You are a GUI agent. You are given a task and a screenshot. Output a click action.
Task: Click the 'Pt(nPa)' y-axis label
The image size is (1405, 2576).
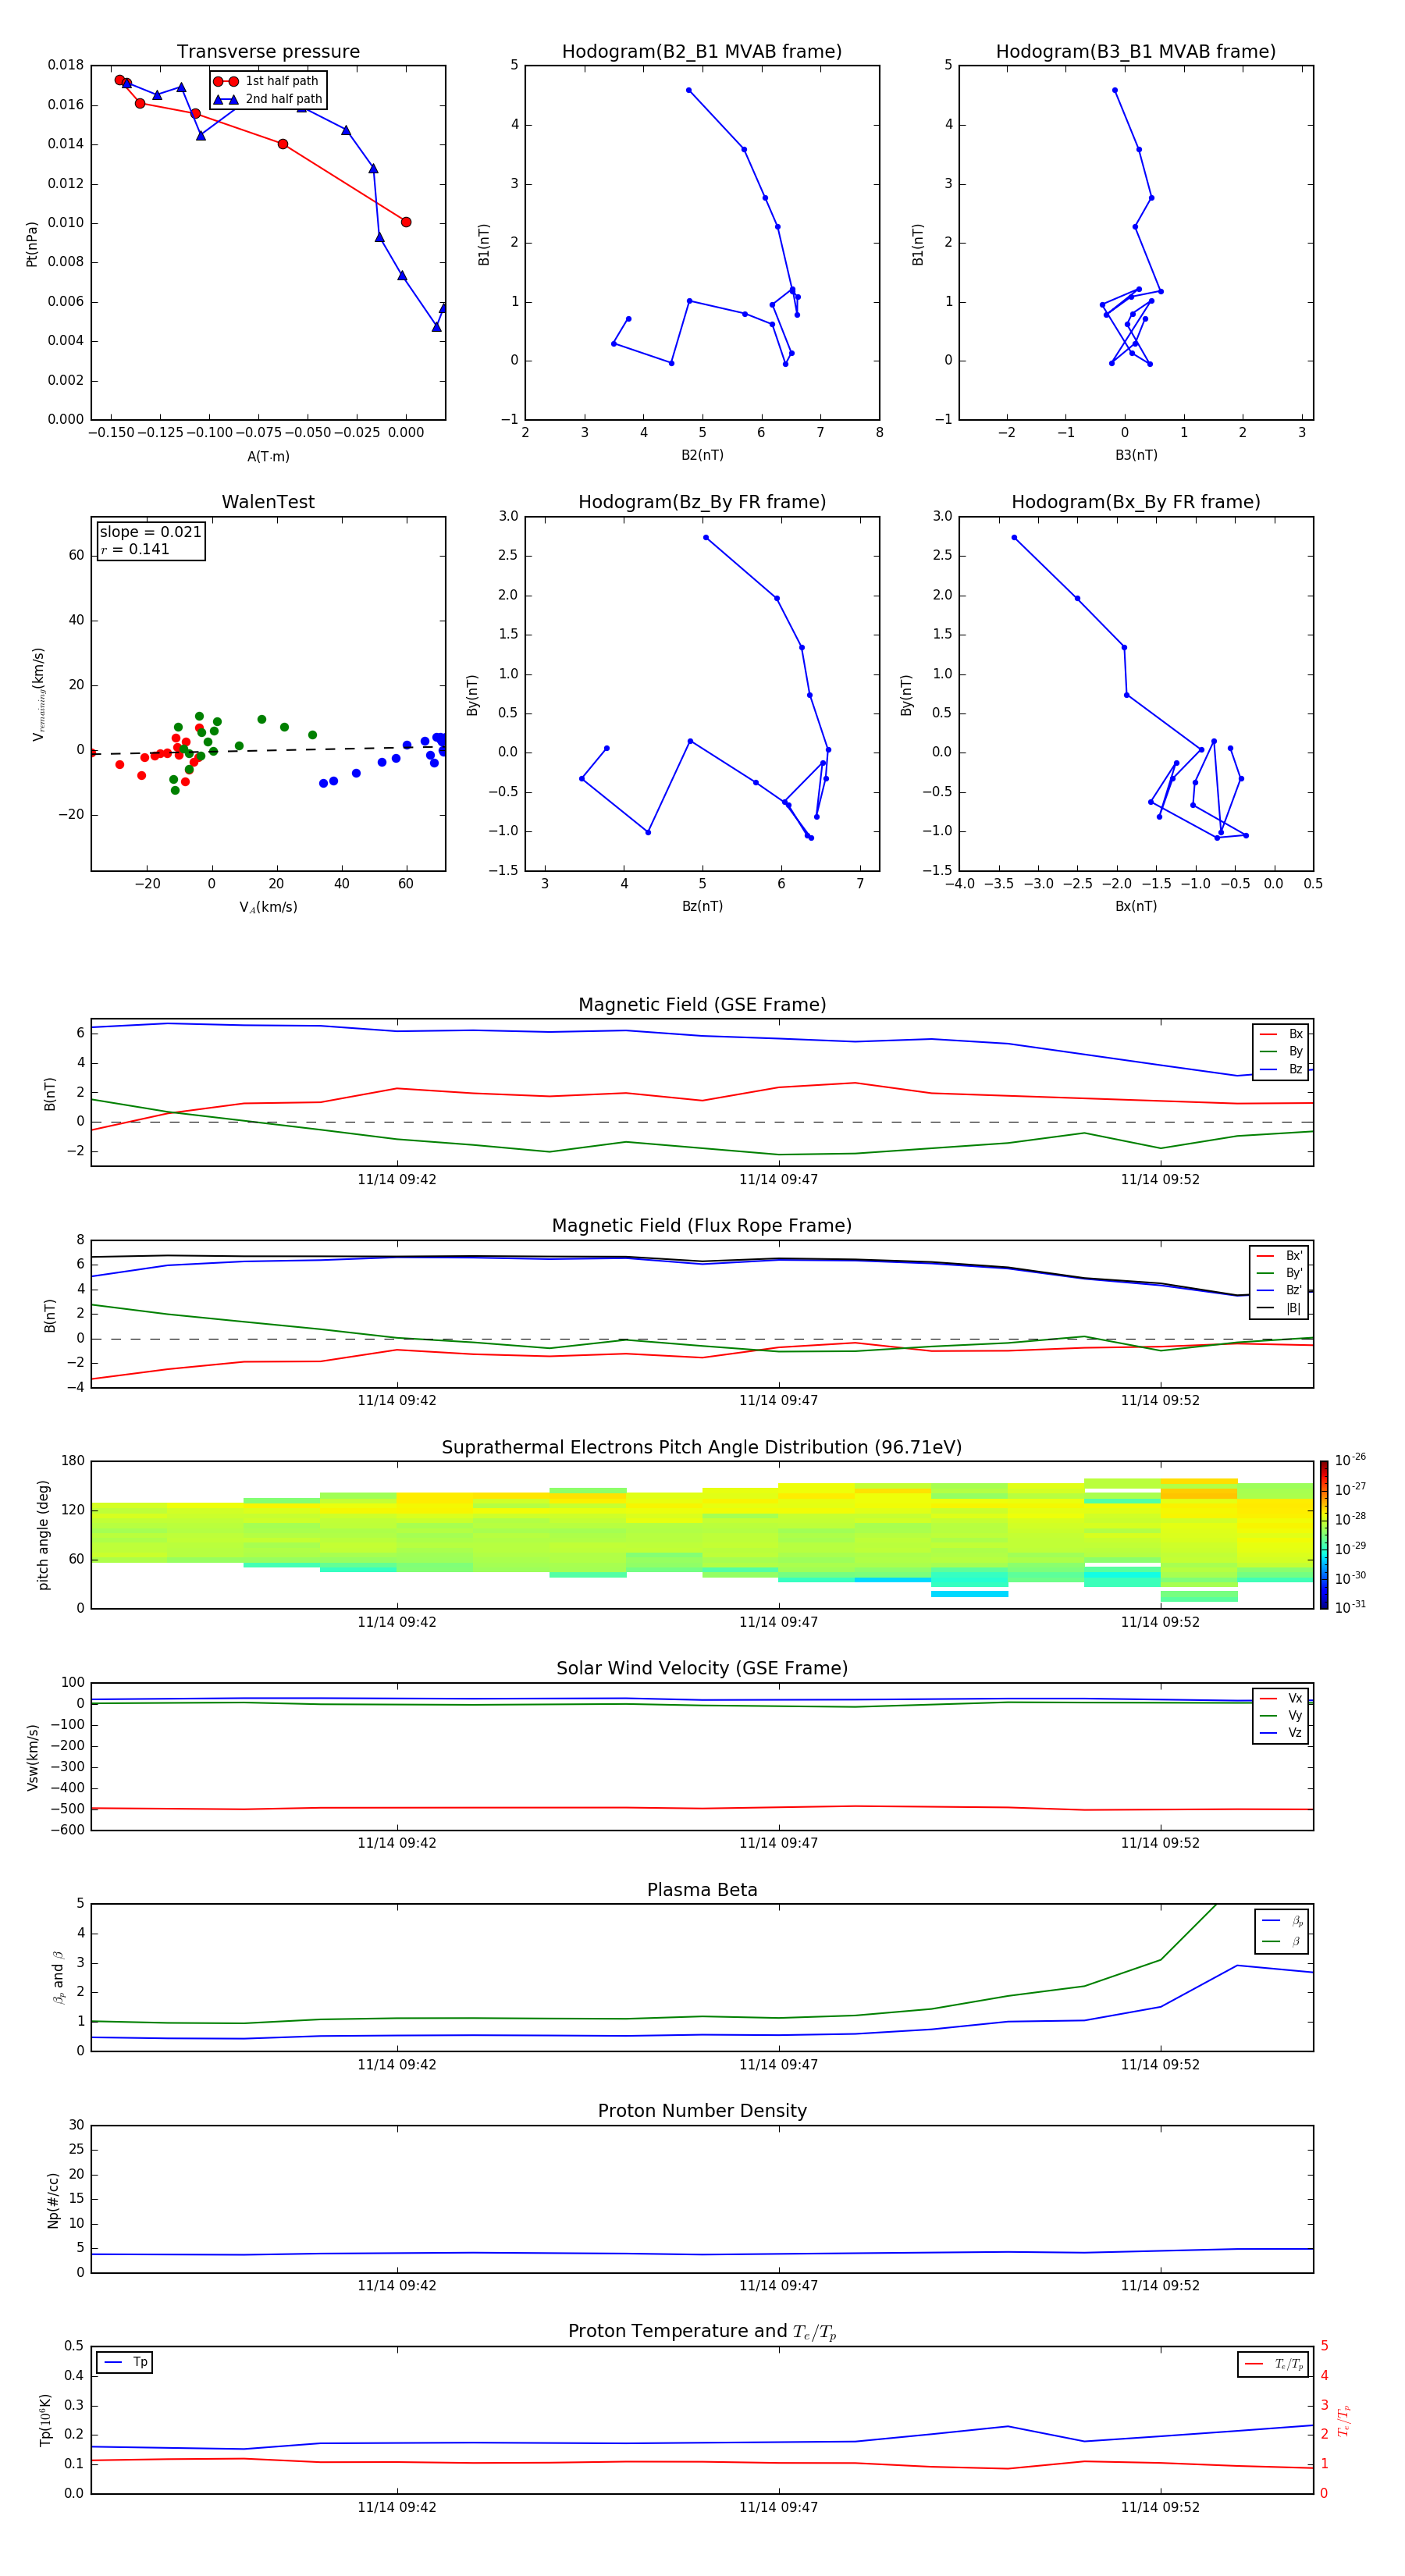[31, 244]
